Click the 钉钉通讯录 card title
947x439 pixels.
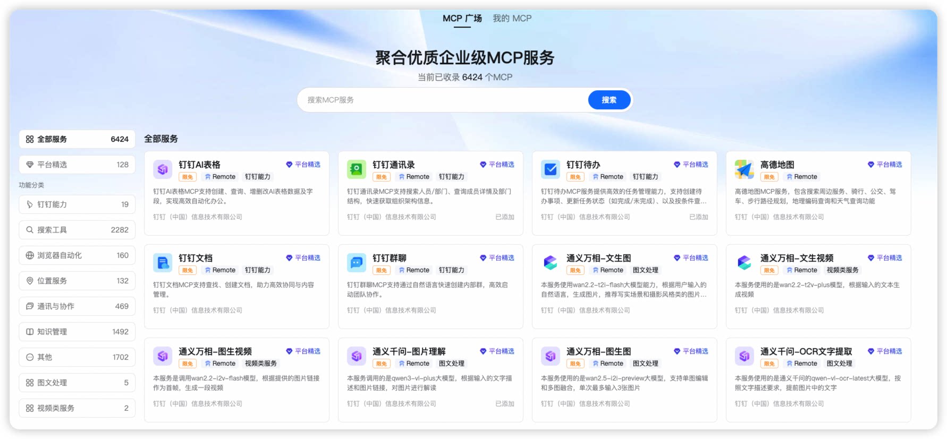[x=394, y=165]
